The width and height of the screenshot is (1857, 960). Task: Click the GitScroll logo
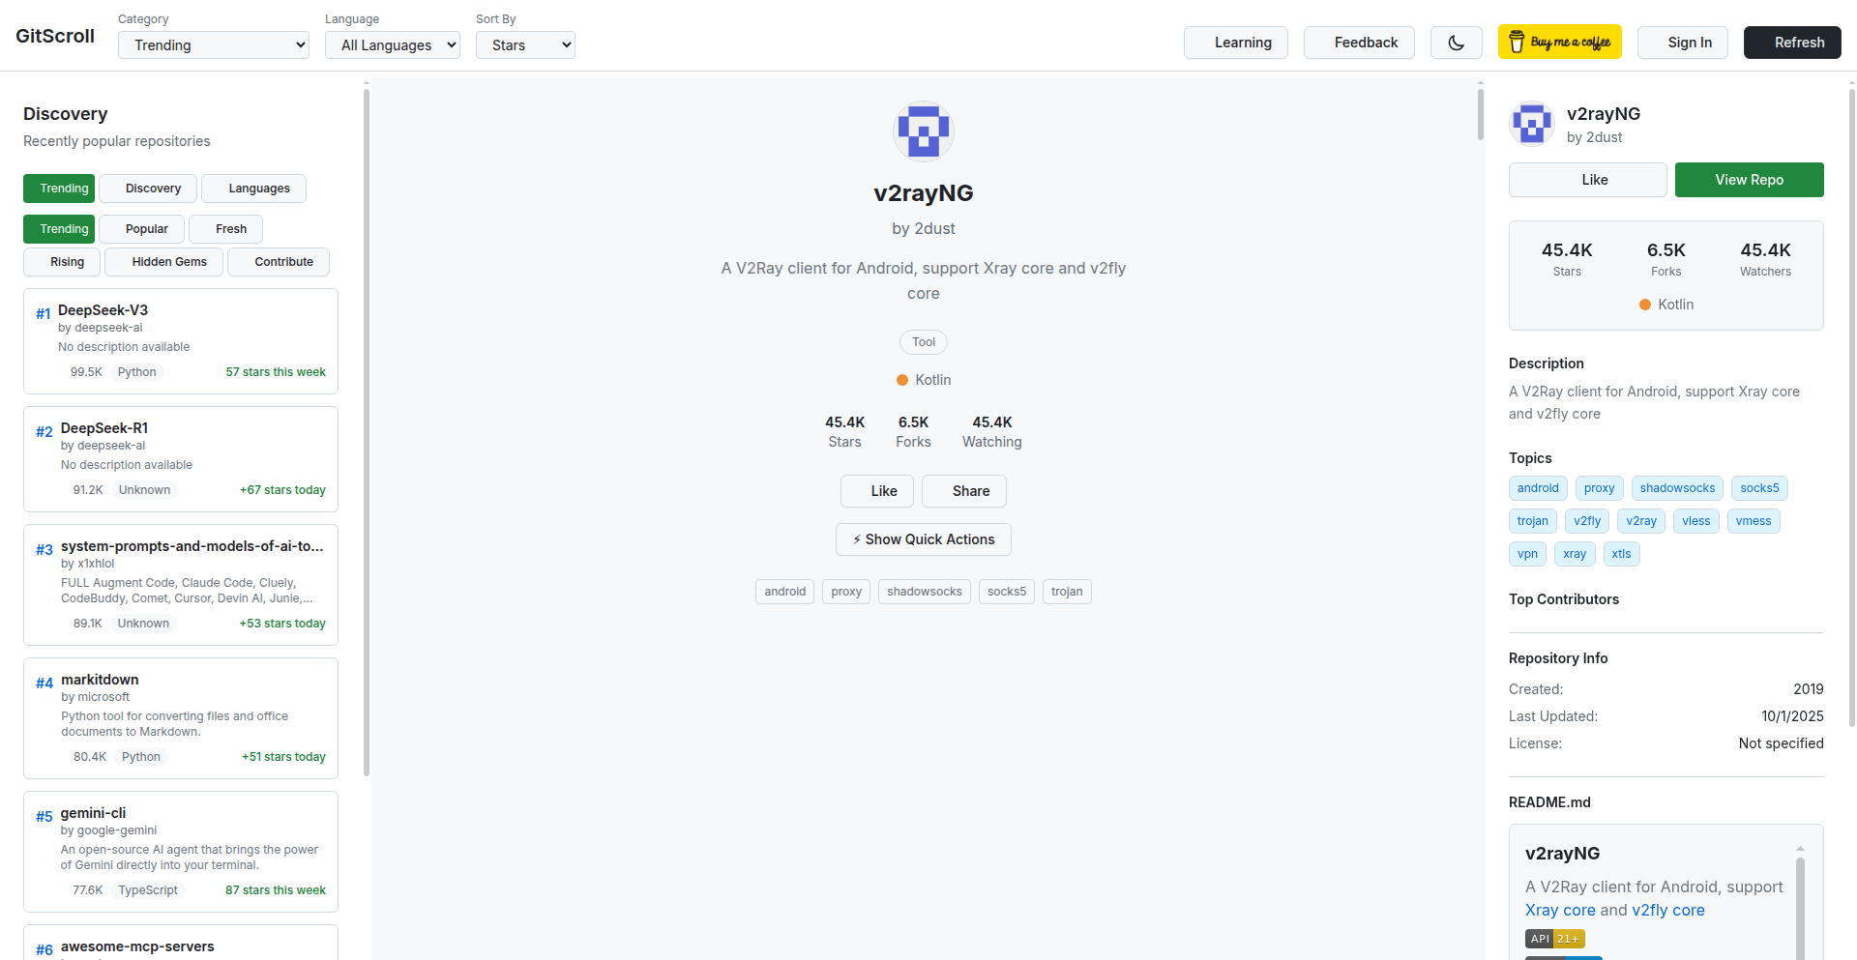(x=55, y=36)
